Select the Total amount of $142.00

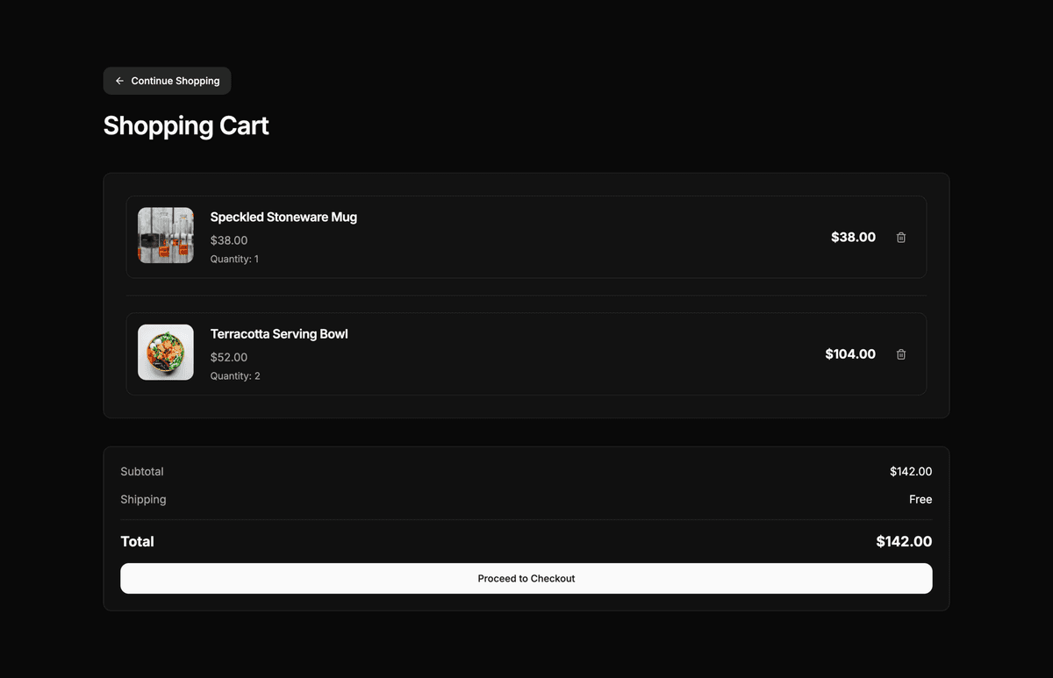(x=904, y=541)
